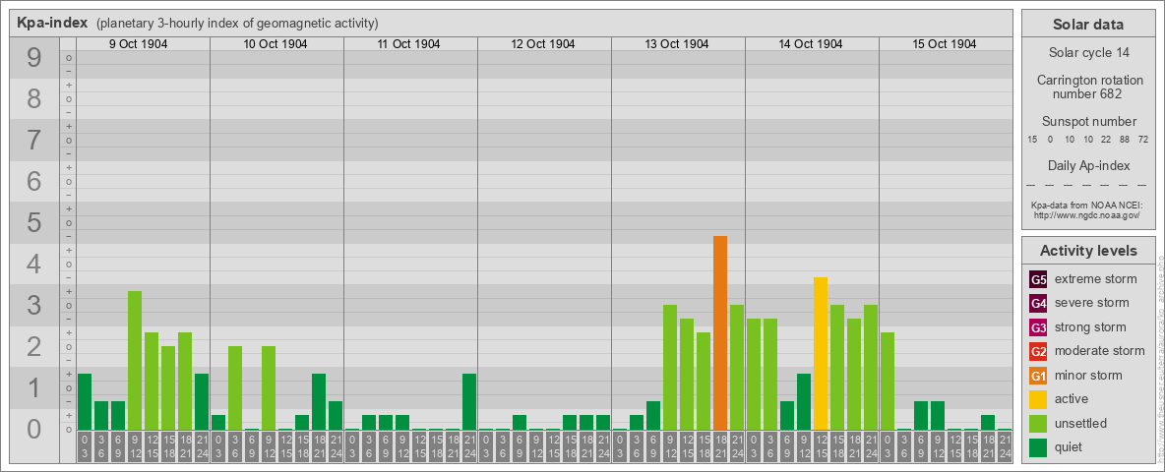
Task: Click the 18-21 time slot under 13 Oct
Action: tap(720, 447)
